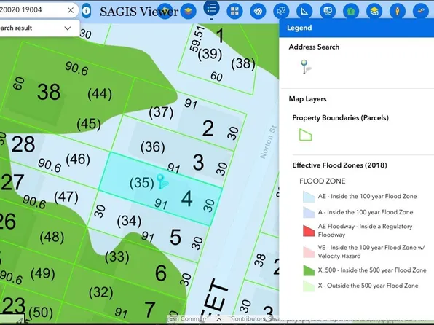Click the SAGIS Viewer title text
Viewport: 434px width, 325px height.
pos(139,12)
